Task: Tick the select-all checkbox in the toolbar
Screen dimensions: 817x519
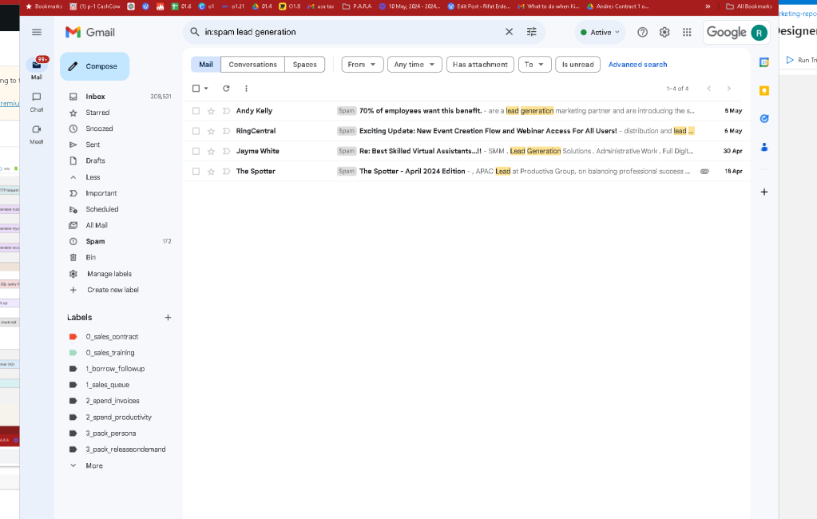Action: pos(196,89)
